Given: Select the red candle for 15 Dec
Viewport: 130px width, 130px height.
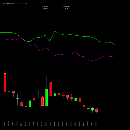Looking at the screenshot, I should click(x=67, y=96).
